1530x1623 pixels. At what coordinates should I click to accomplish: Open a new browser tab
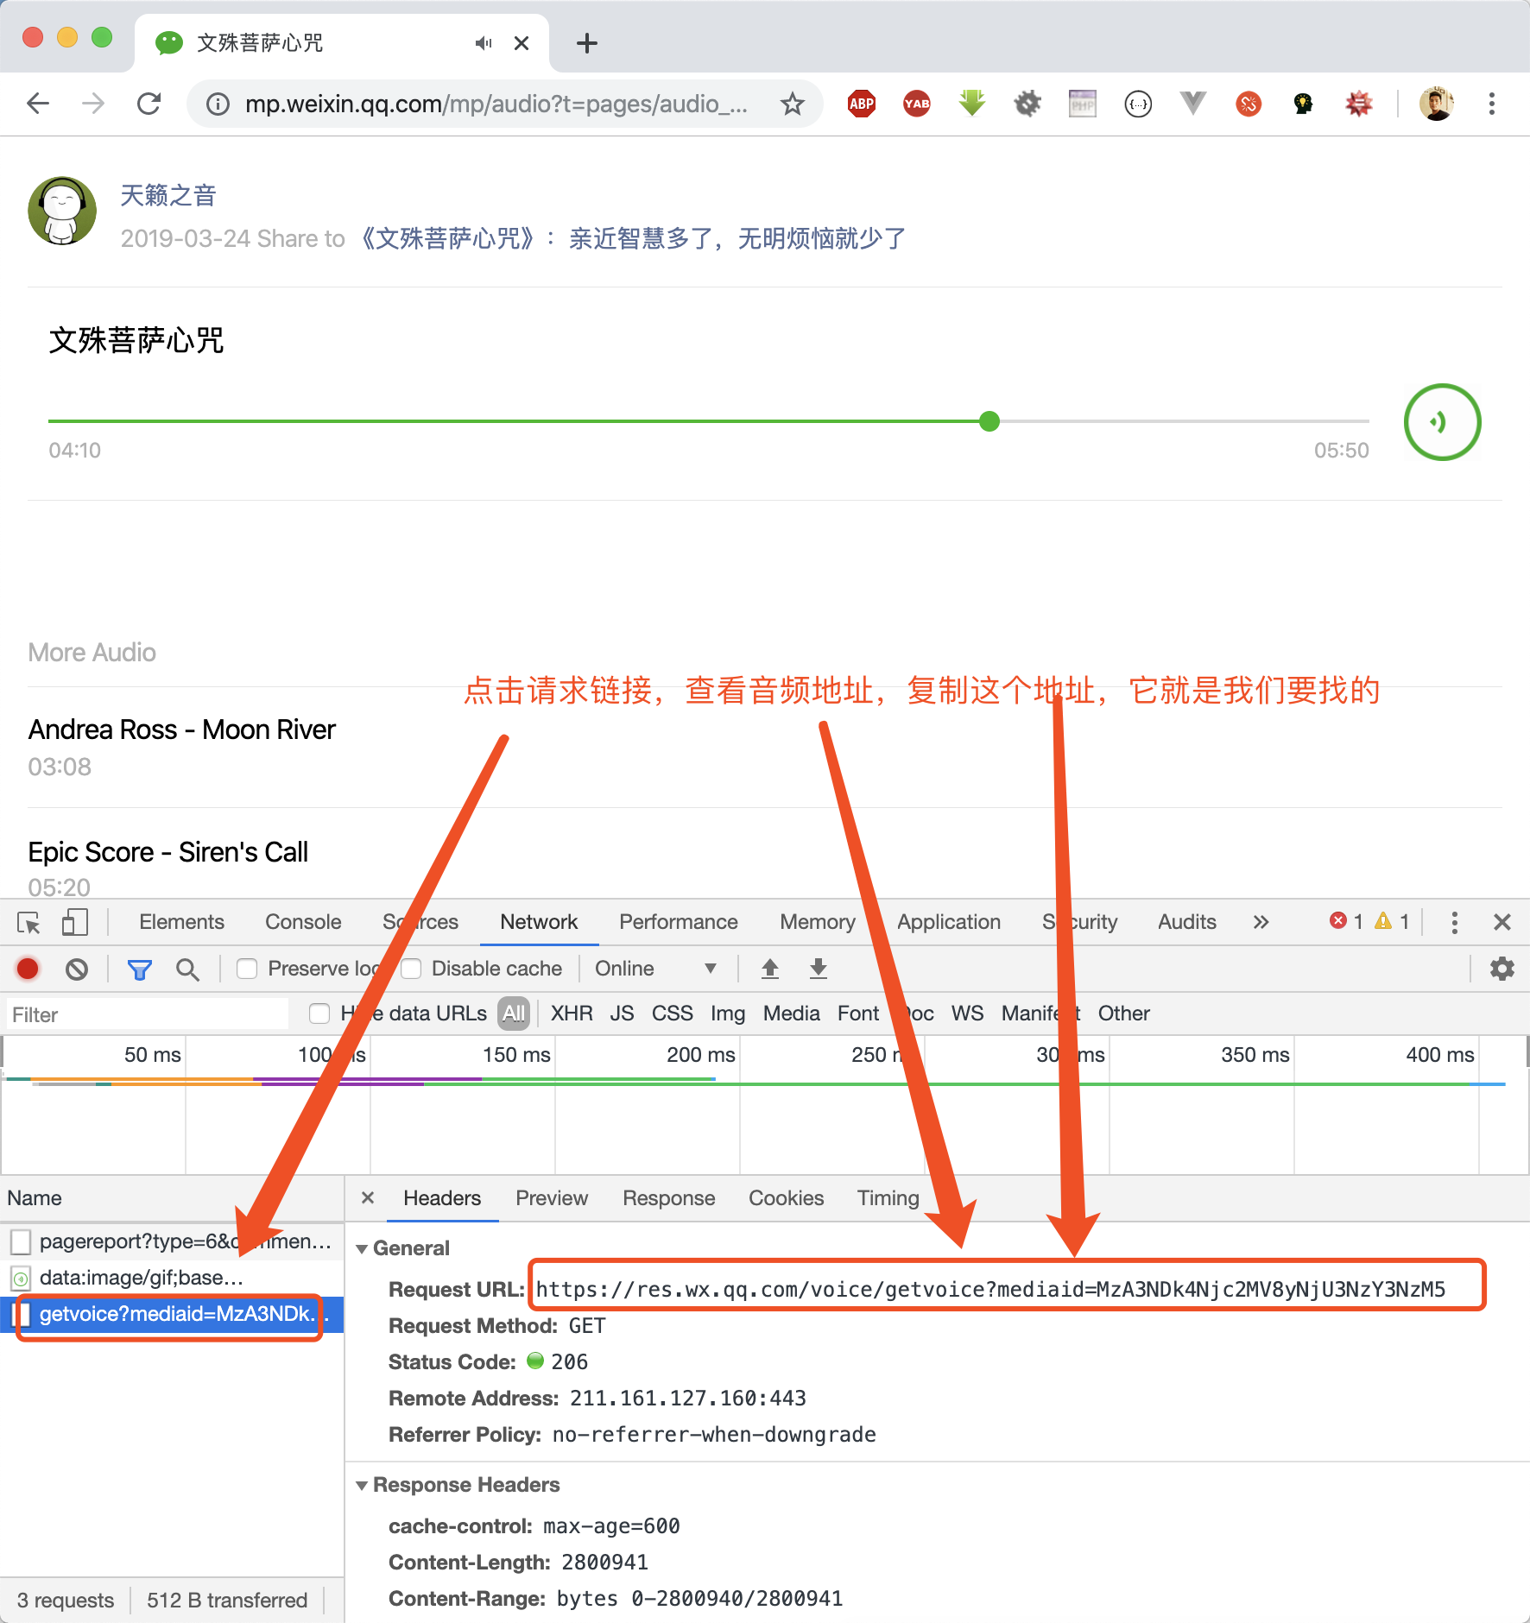click(x=587, y=43)
